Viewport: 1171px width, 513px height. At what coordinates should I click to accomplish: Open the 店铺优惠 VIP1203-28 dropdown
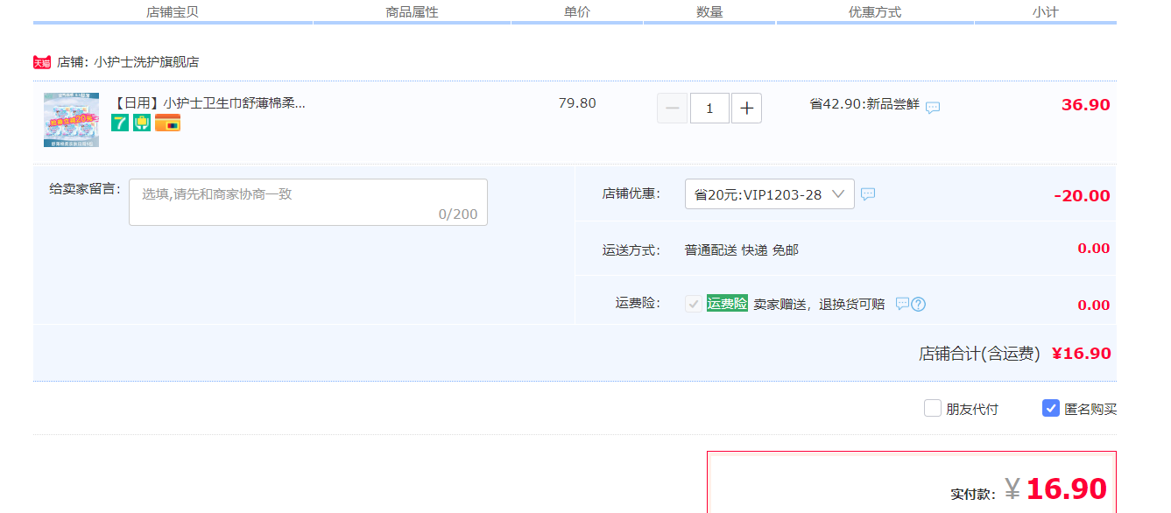coord(770,194)
